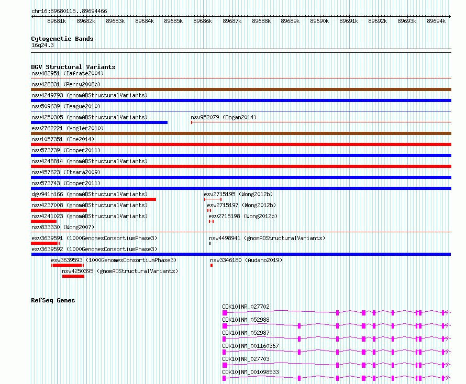Screen dimensions: 466x384
Task: Click the 89684k ruler tick label
Action: (145, 21)
